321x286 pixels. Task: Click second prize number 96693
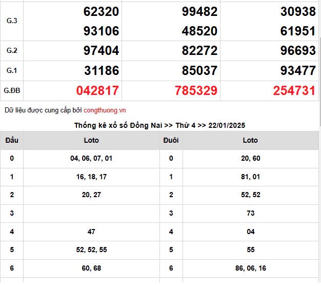click(298, 51)
